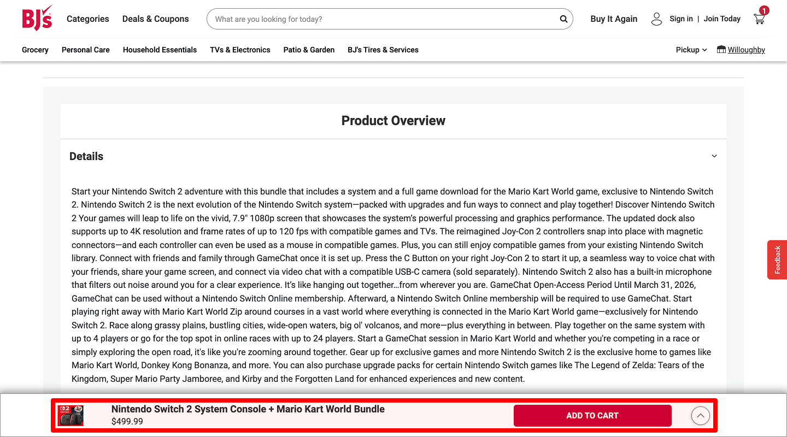Click the user account profile icon

click(656, 19)
